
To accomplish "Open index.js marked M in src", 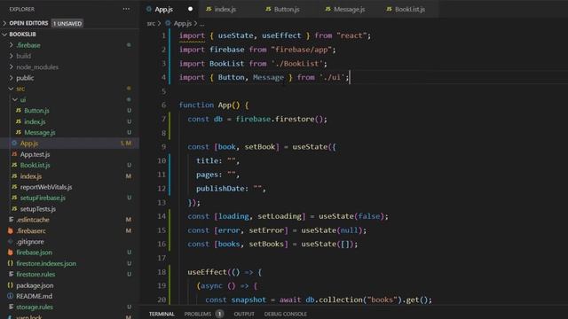I will coord(31,176).
